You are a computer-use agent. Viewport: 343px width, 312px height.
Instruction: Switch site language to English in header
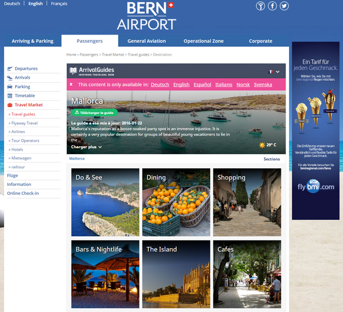coord(35,4)
